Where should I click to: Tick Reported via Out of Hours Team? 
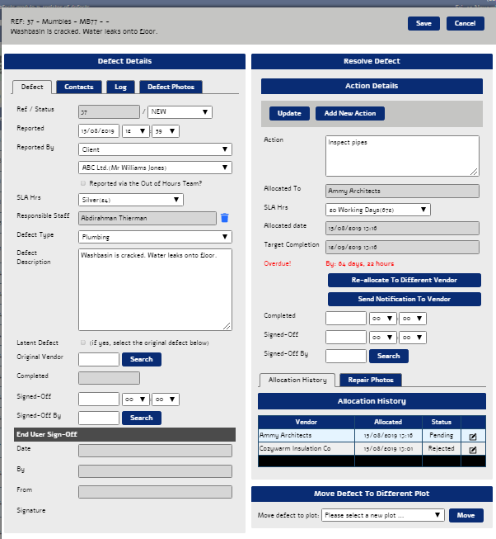[83, 183]
